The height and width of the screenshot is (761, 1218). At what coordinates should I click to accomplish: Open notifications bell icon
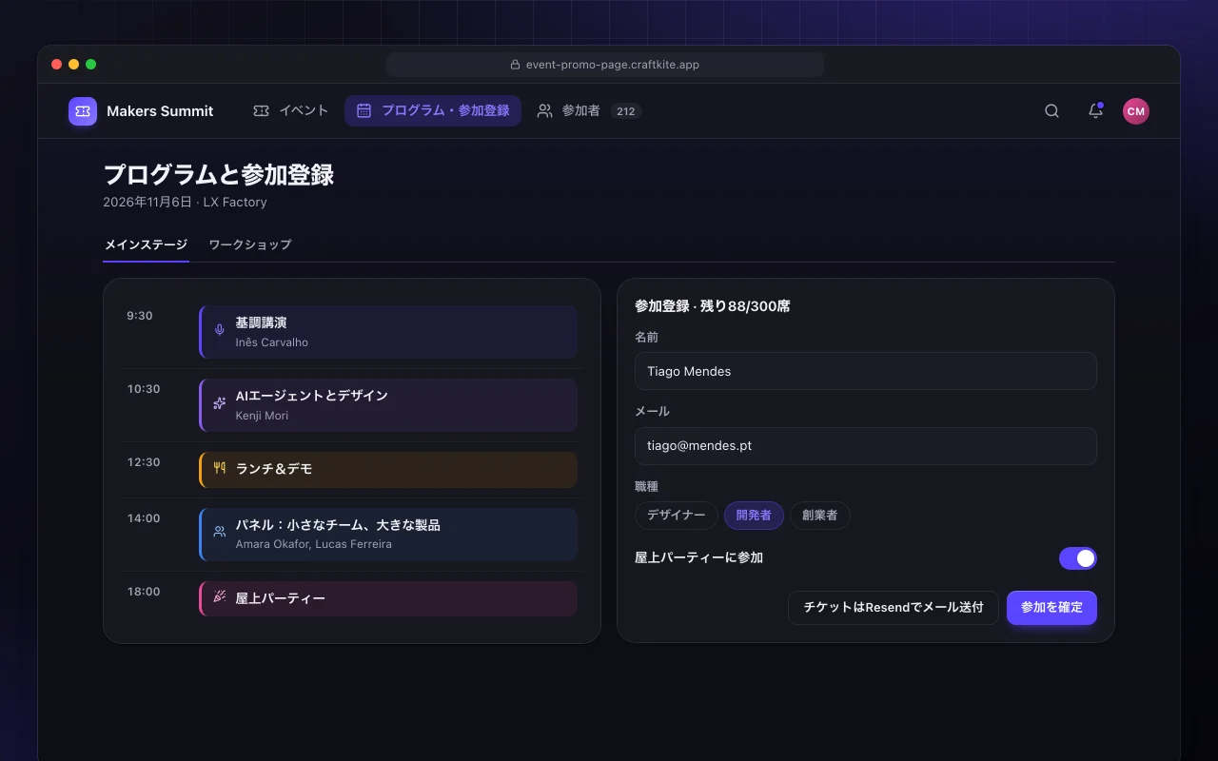pos(1095,111)
